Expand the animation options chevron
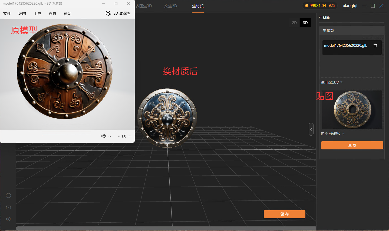This screenshot has height=231, width=389. point(110,136)
